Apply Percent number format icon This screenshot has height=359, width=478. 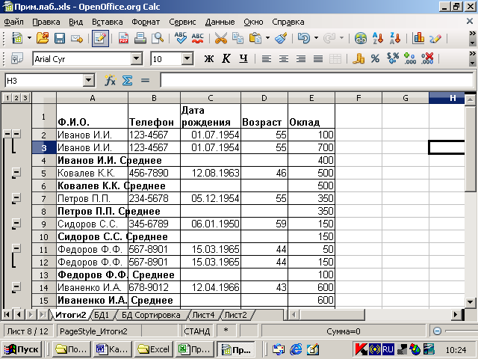tap(375, 58)
